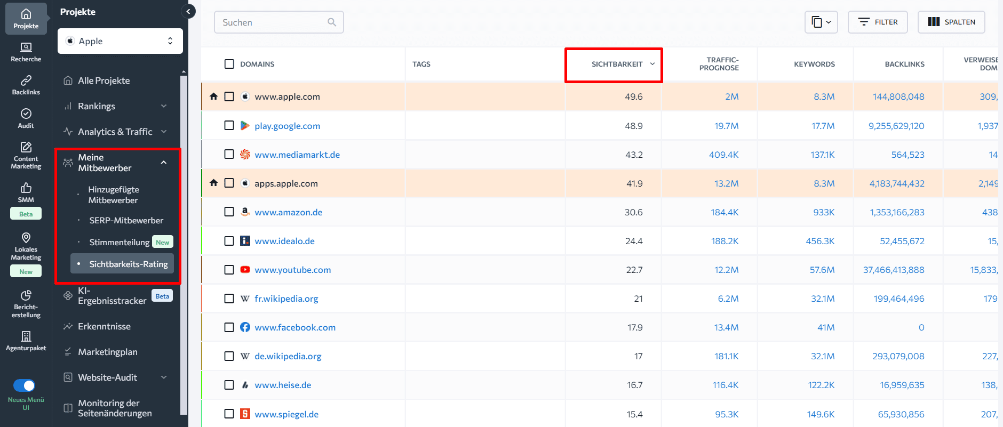Click the home icon beside www.apple.com
This screenshot has height=427, width=1003.
click(213, 96)
